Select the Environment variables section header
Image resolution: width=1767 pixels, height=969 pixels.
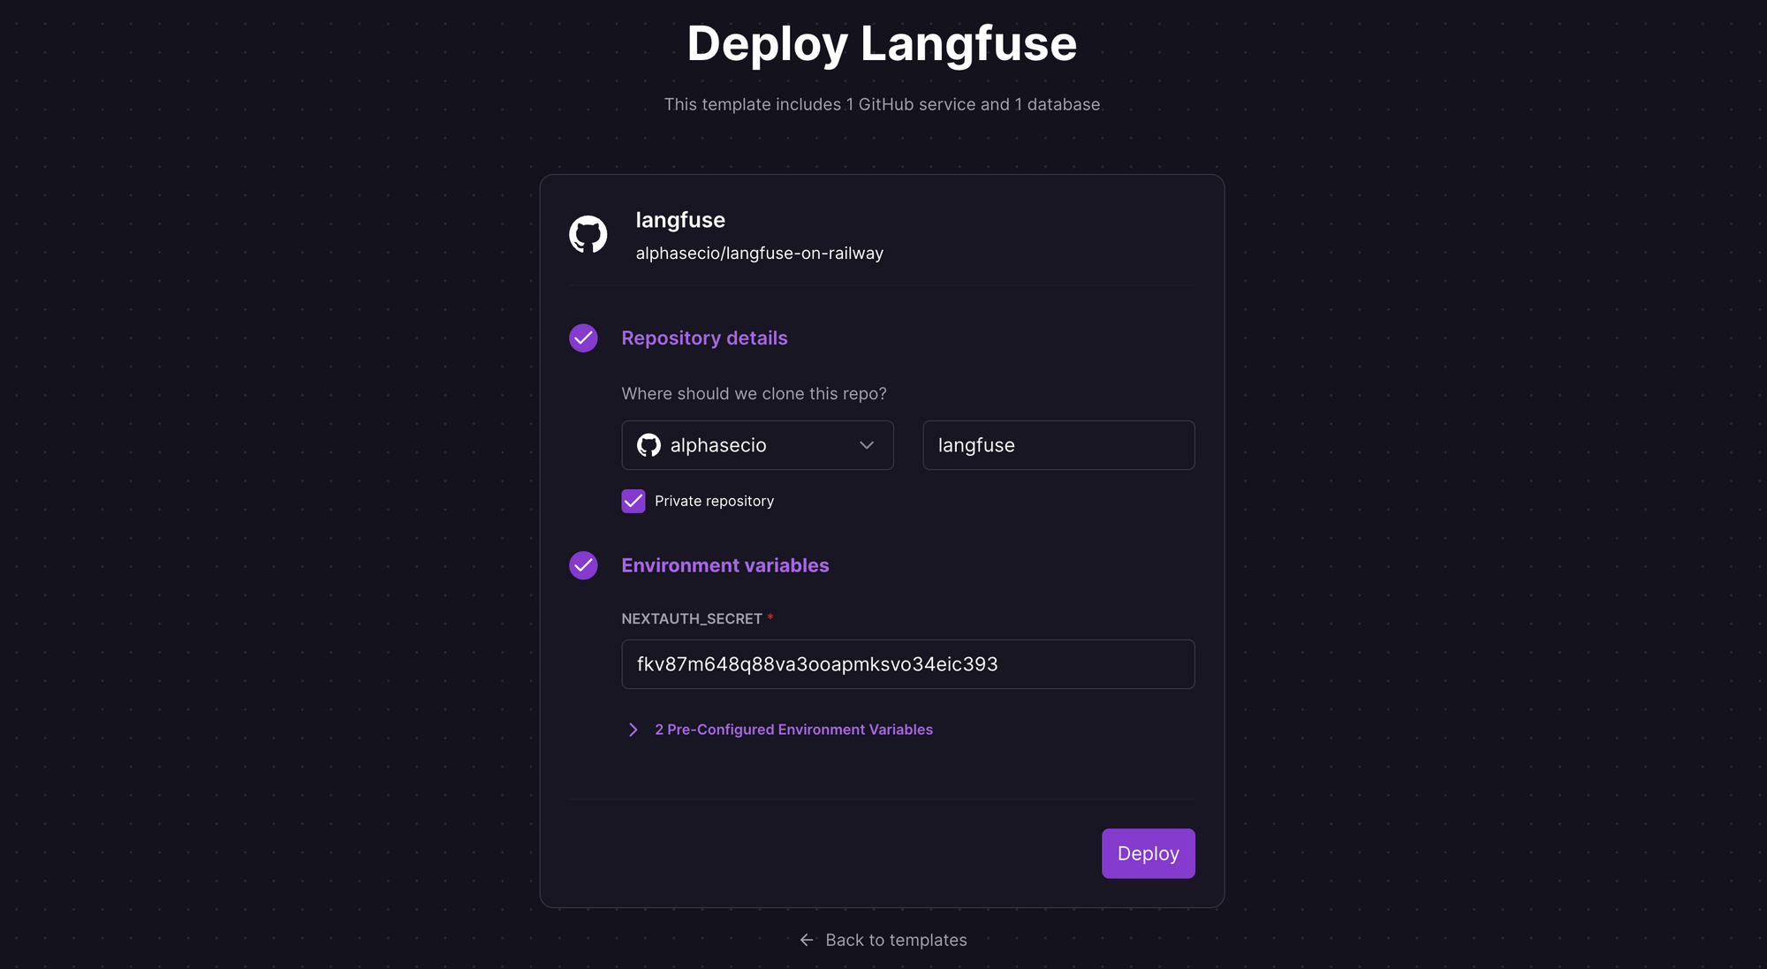[724, 565]
